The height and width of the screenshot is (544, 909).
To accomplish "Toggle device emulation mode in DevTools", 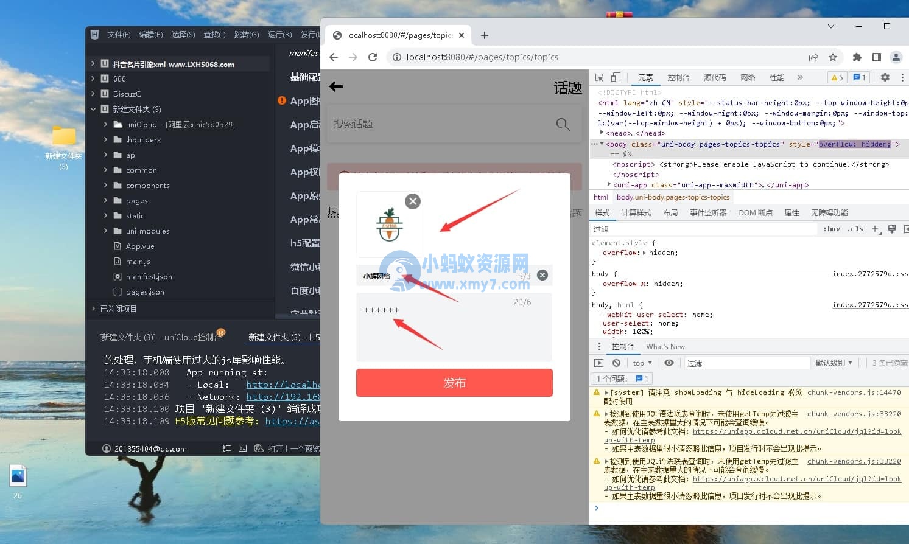I will coord(616,77).
